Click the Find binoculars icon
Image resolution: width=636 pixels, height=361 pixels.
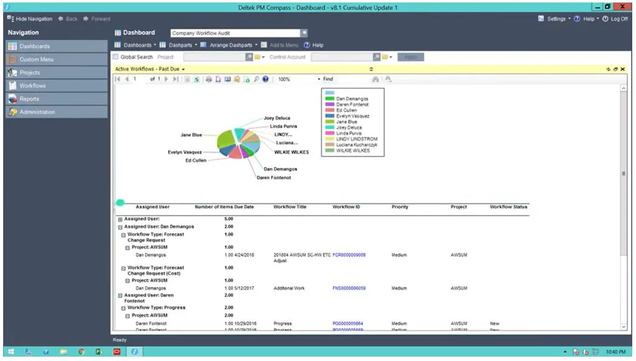click(x=376, y=79)
